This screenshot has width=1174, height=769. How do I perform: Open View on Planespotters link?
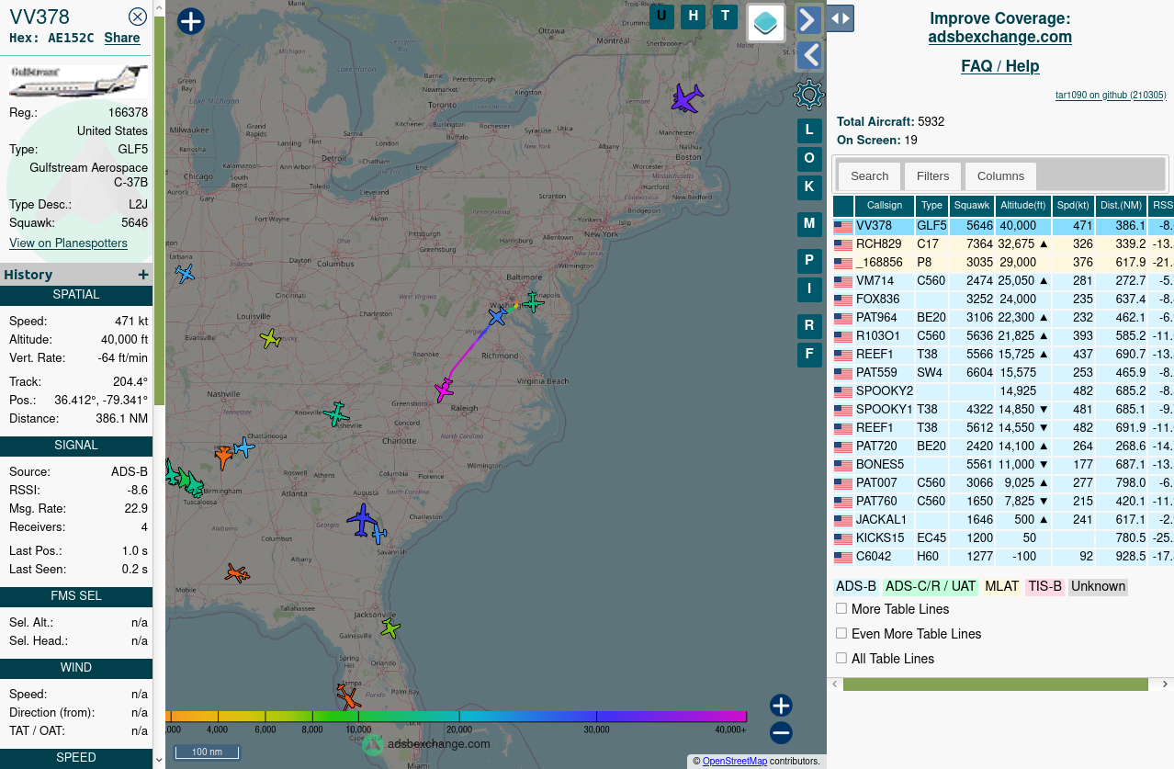pyautogui.click(x=68, y=243)
